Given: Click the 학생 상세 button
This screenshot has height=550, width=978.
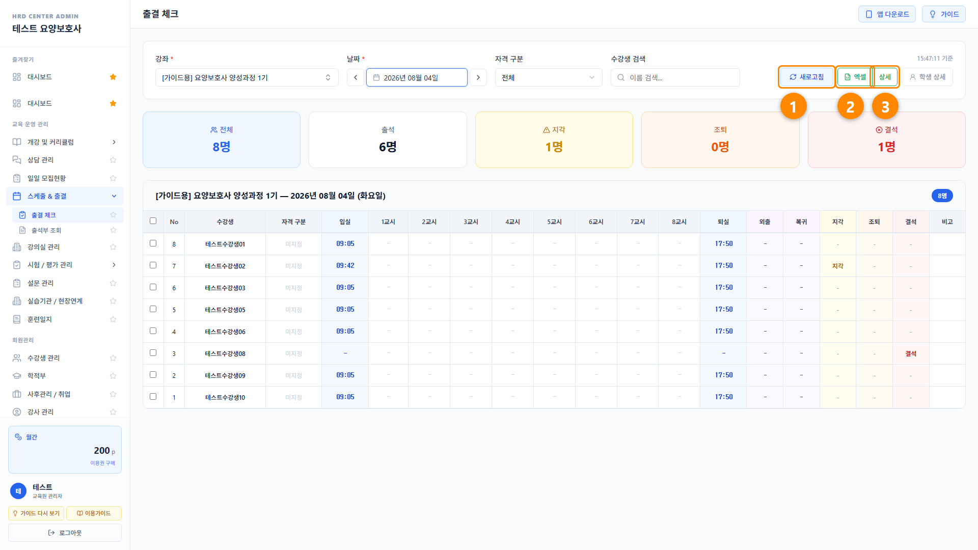Looking at the screenshot, I should tap(928, 77).
